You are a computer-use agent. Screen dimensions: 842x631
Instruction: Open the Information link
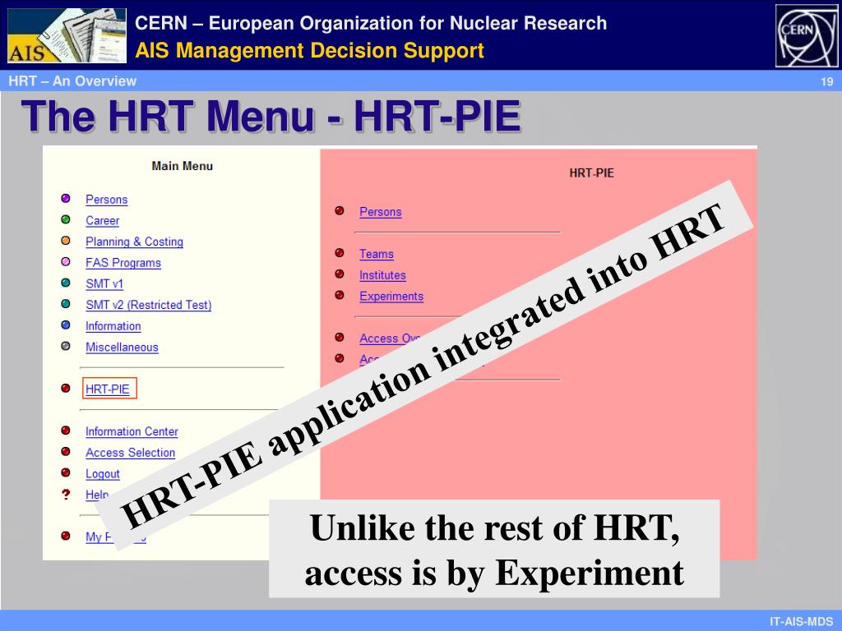pos(113,326)
